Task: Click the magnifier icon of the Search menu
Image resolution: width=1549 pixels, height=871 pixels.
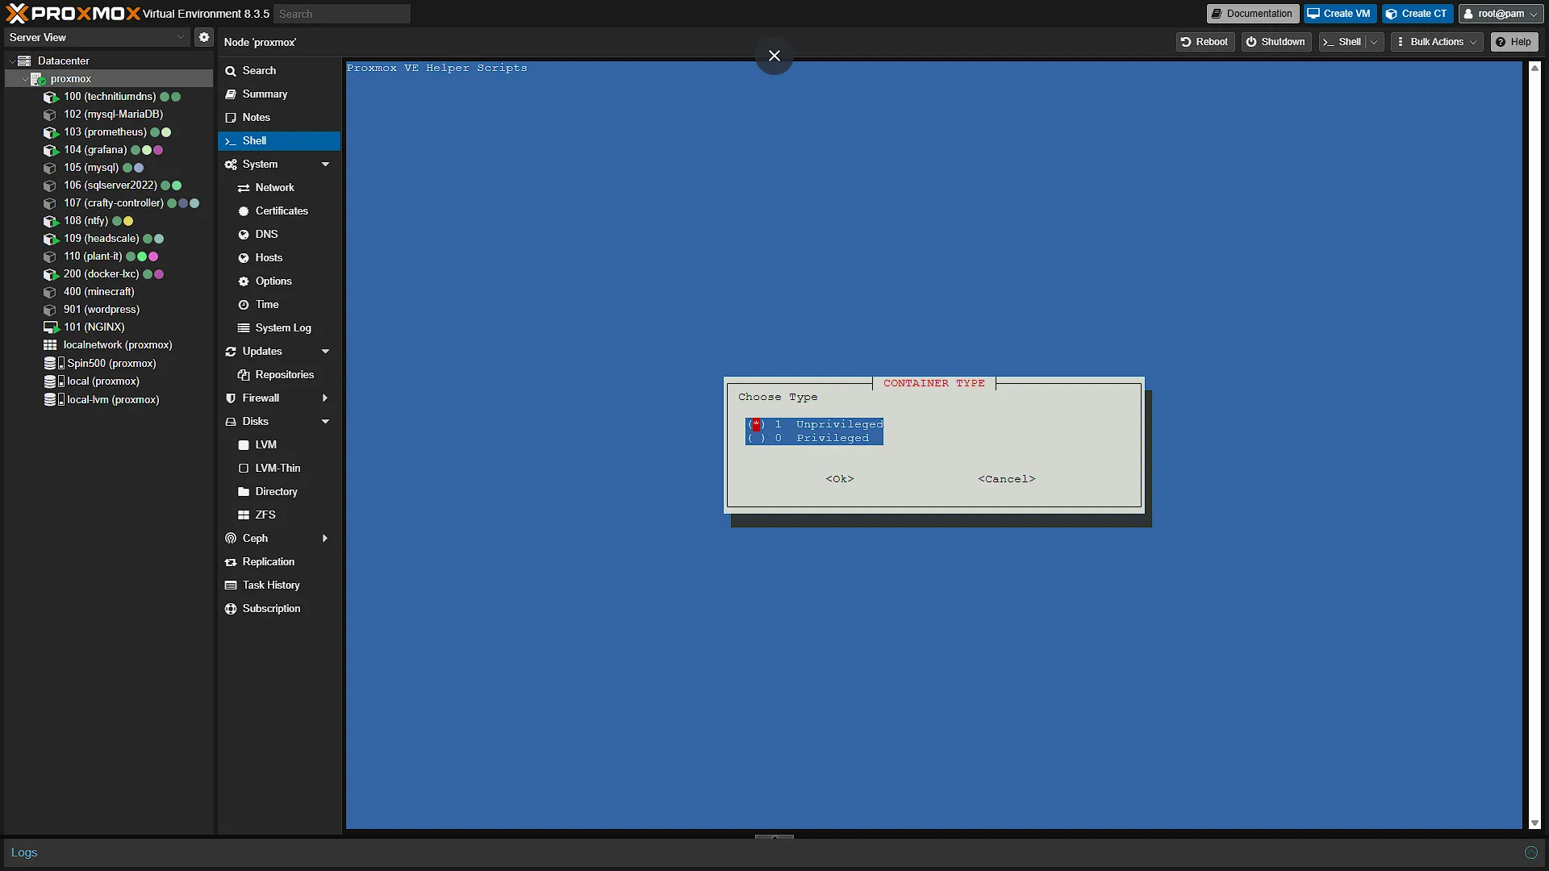Action: (x=231, y=71)
